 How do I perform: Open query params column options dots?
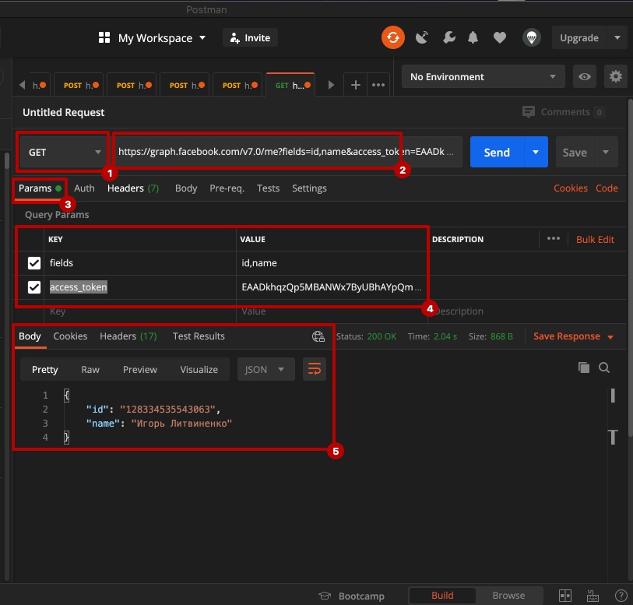point(554,238)
